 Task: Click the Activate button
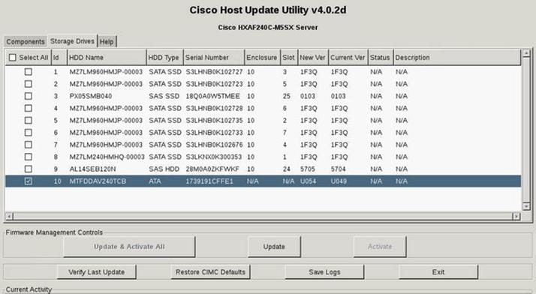coord(380,247)
